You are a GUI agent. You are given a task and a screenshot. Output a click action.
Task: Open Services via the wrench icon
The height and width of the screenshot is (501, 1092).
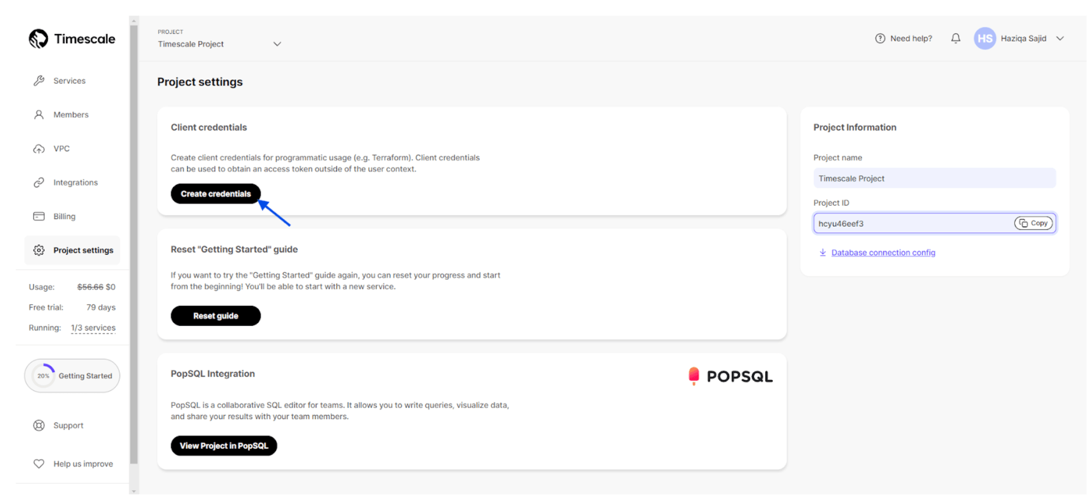39,81
